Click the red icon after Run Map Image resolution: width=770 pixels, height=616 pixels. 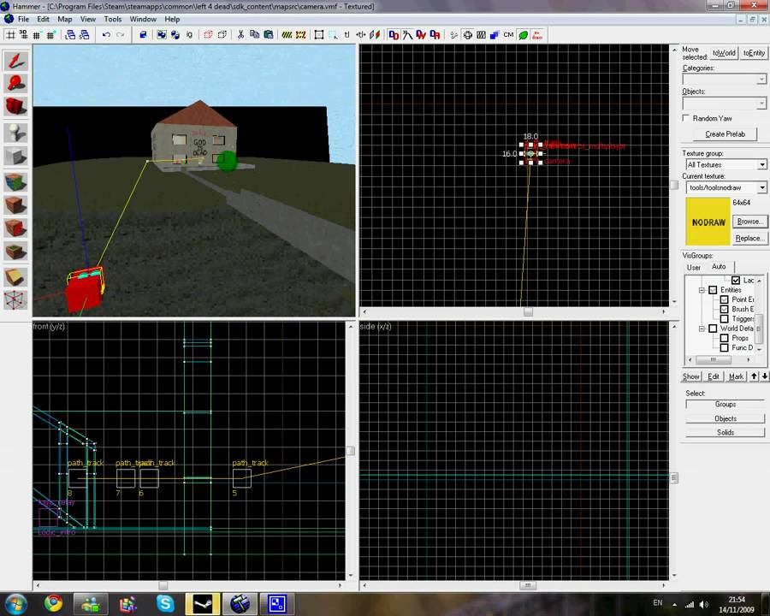(x=537, y=34)
